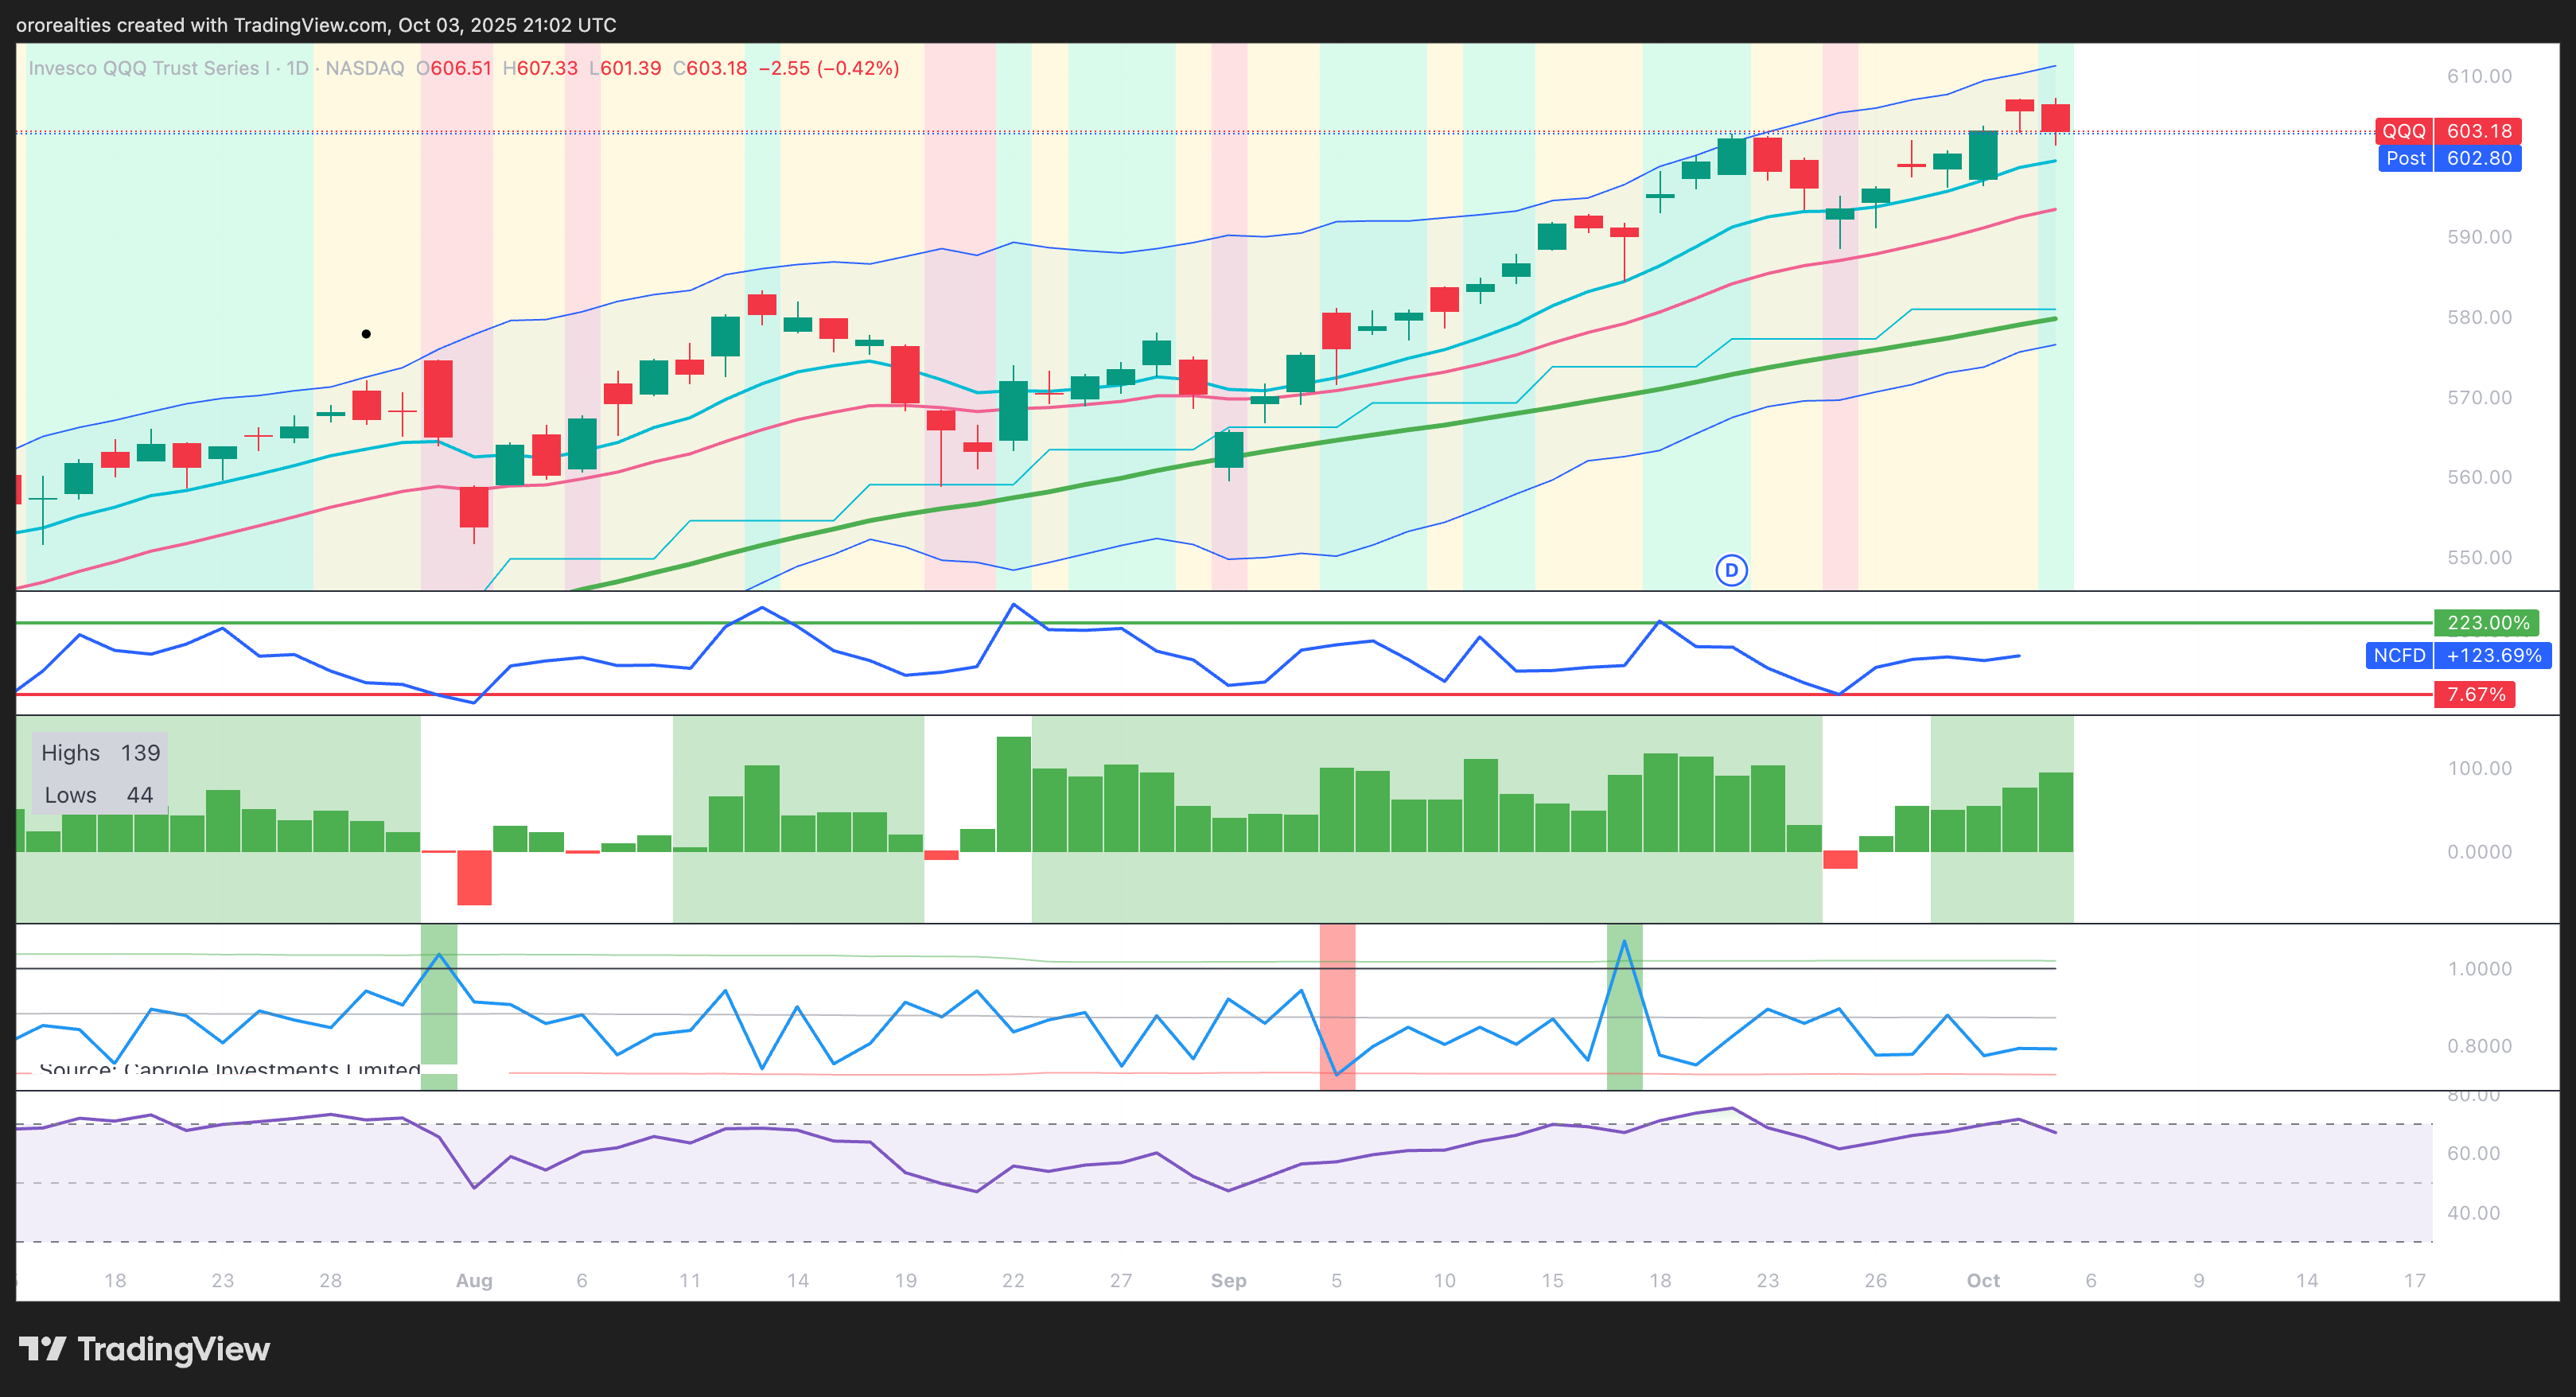
Task: Click the dividend D marker on chart
Action: tap(1731, 570)
